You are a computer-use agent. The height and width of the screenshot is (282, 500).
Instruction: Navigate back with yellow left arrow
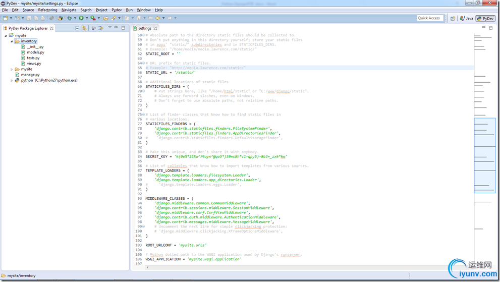pos(158,18)
